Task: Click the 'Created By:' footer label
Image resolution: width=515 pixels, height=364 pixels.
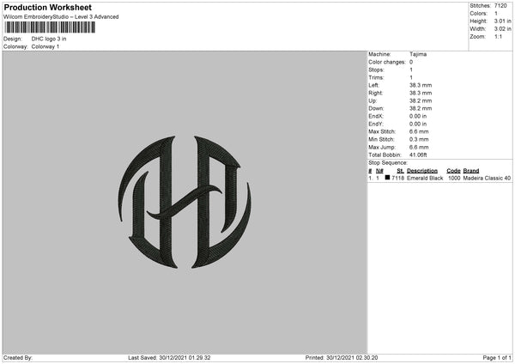Action: tap(18, 358)
